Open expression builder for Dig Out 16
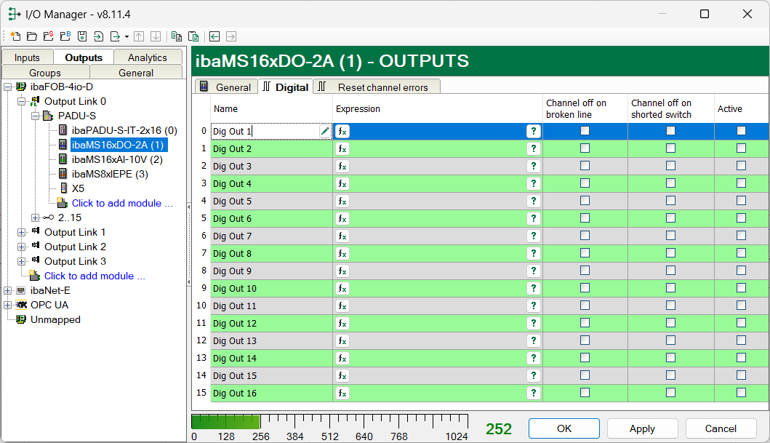The image size is (770, 443). coord(342,393)
